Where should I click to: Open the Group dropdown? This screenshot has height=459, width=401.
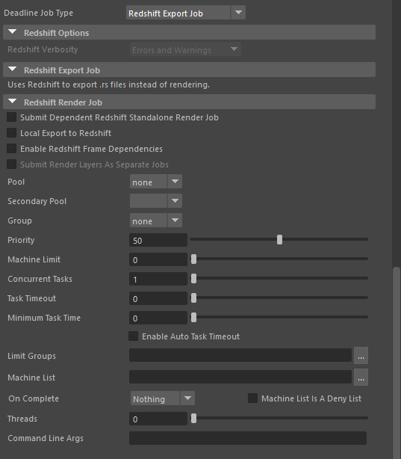click(x=156, y=221)
